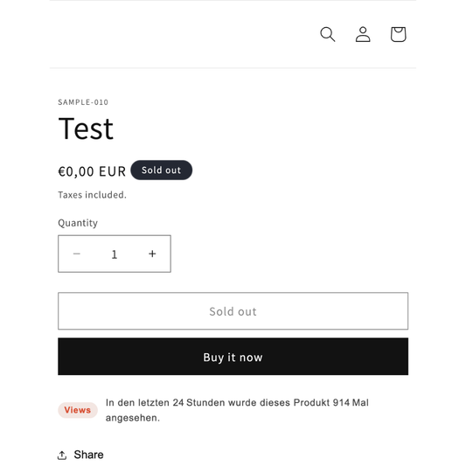
Task: Click the outlined Sold out button
Action: point(233,311)
